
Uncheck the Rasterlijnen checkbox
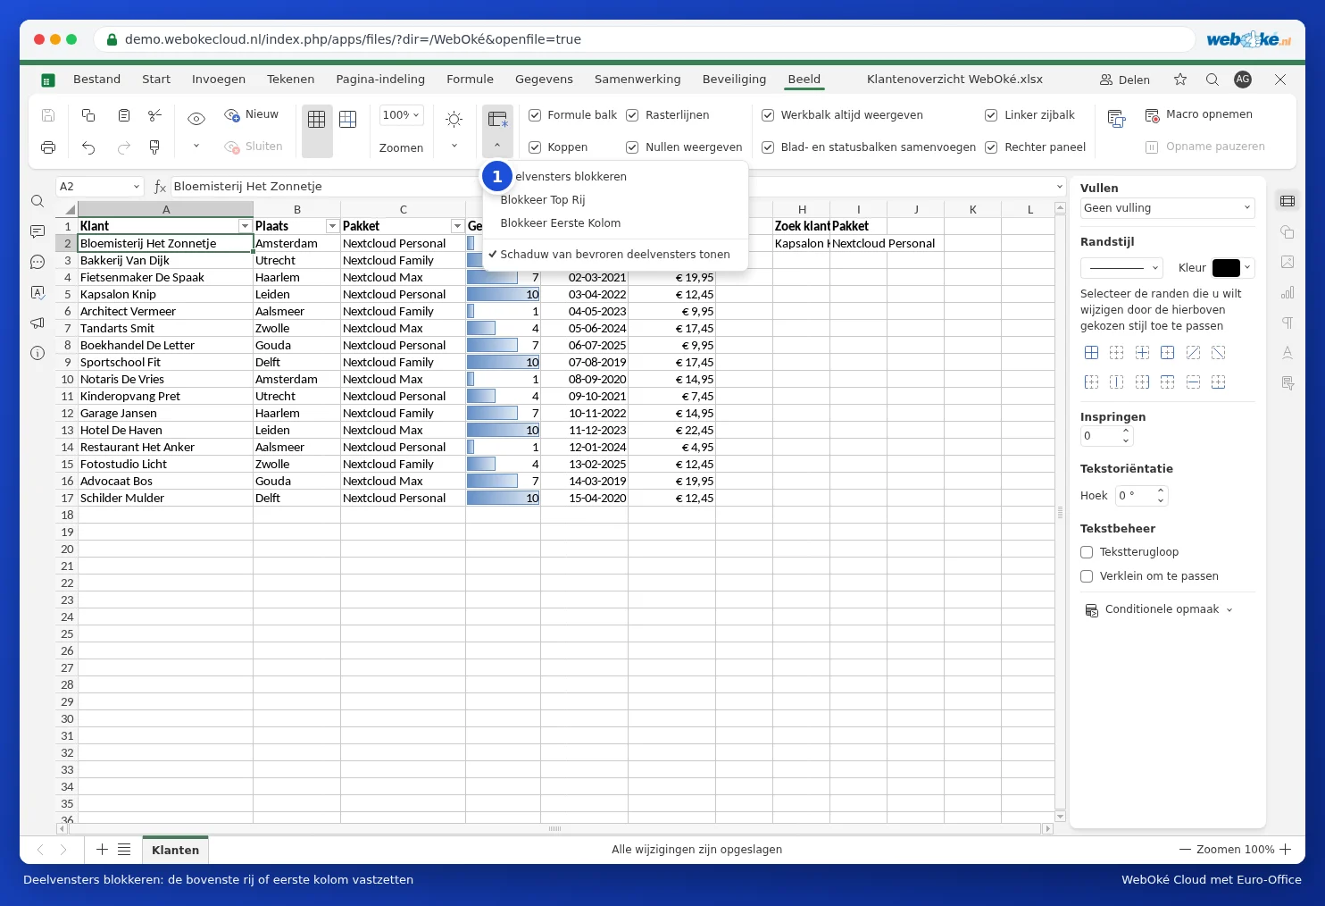[x=632, y=115]
